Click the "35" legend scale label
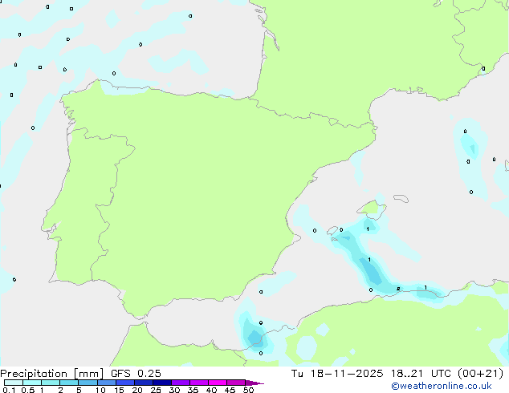The width and height of the screenshot is (509, 393). click(193, 390)
